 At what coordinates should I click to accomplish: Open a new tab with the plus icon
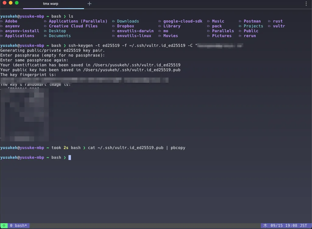click(x=89, y=4)
